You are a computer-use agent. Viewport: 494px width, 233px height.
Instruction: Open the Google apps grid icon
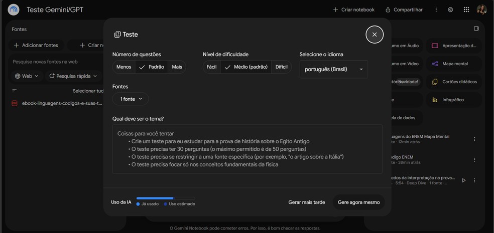pos(466,10)
